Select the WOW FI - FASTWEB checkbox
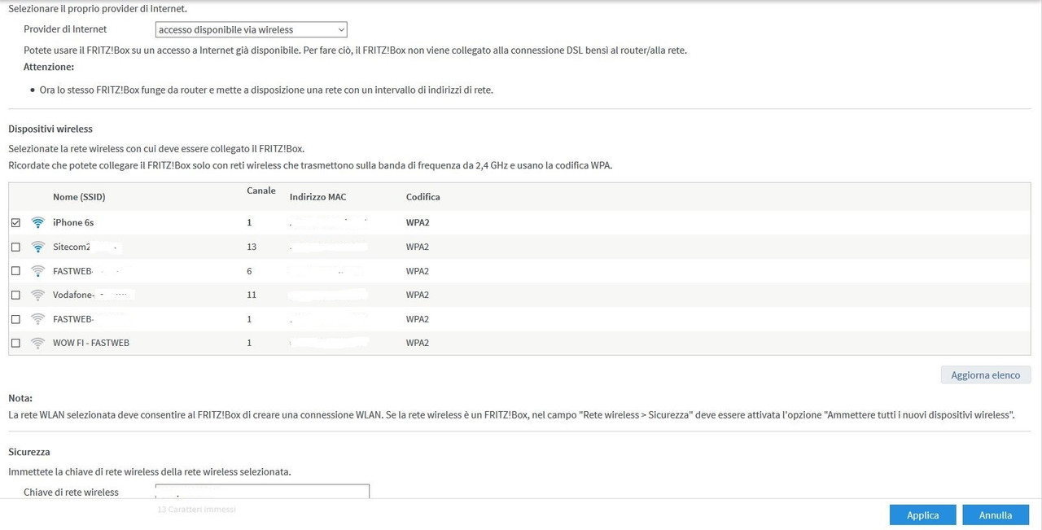The width and height of the screenshot is (1042, 530). pyautogui.click(x=15, y=344)
